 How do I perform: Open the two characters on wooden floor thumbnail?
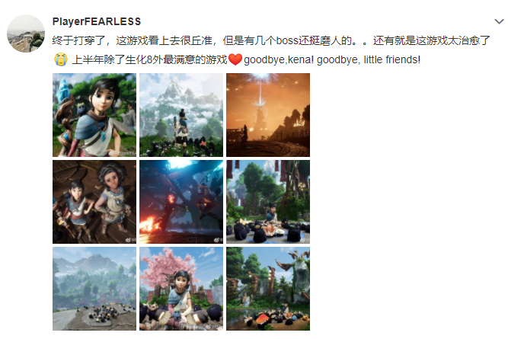(94, 202)
